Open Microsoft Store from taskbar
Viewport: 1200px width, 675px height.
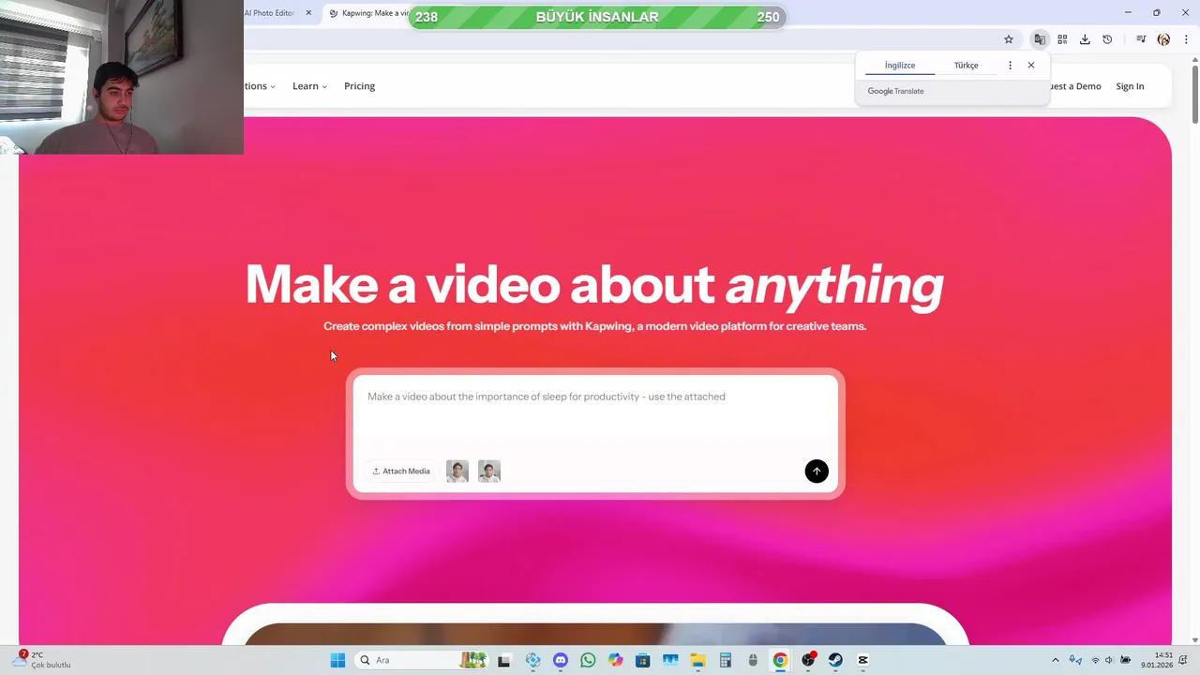pyautogui.click(x=642, y=660)
